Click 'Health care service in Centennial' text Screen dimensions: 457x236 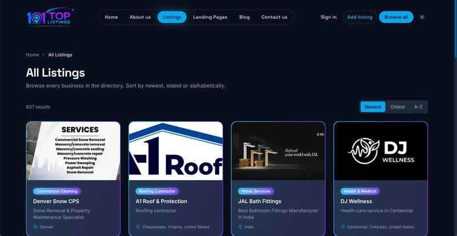[376, 210]
